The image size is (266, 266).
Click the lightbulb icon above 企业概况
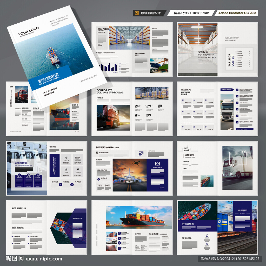[207, 244]
